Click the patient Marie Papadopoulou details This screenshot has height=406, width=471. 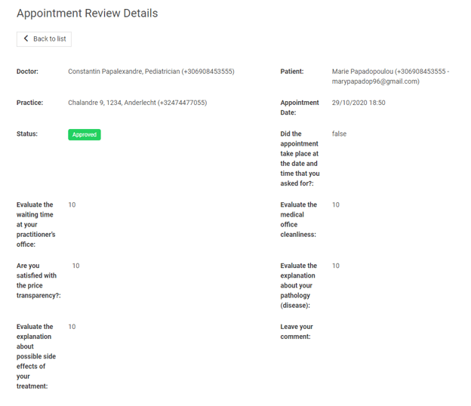pos(389,76)
